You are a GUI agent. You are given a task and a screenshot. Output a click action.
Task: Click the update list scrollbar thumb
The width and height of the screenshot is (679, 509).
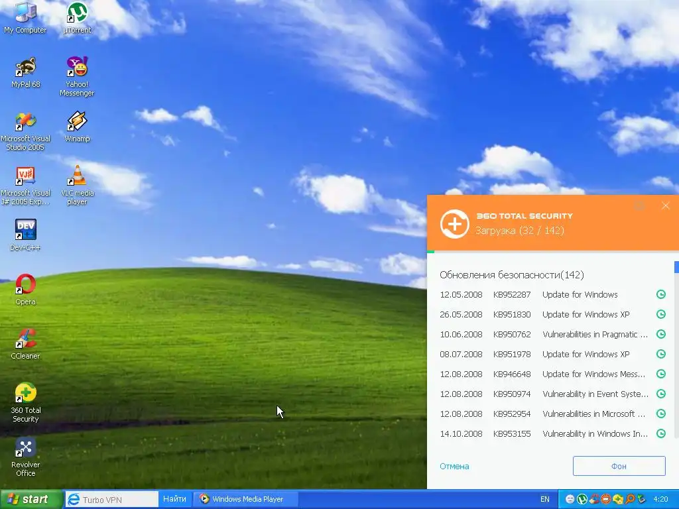tap(676, 267)
